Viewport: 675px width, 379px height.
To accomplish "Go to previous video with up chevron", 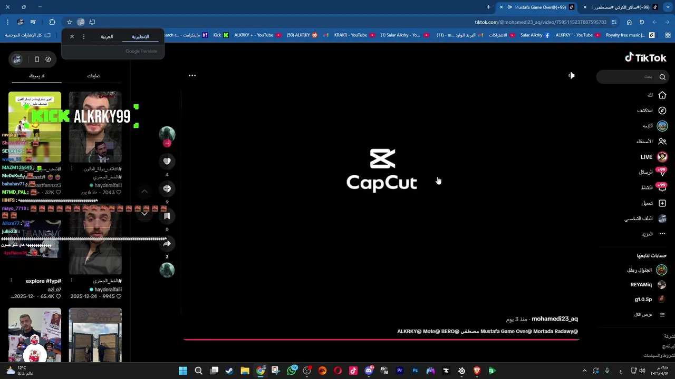I will (144, 191).
